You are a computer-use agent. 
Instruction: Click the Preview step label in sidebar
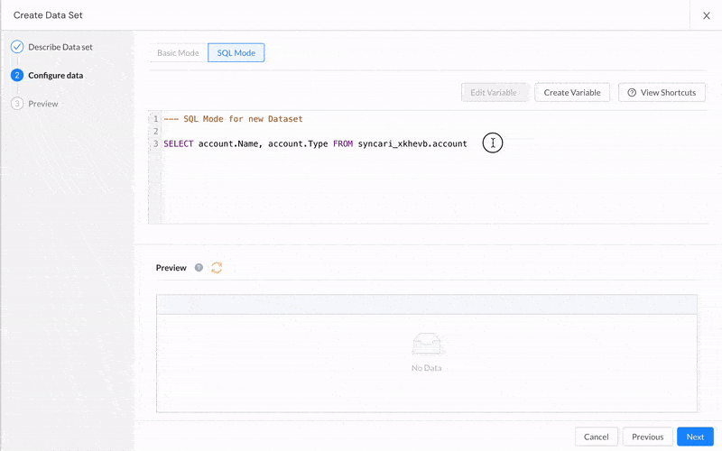pos(43,104)
